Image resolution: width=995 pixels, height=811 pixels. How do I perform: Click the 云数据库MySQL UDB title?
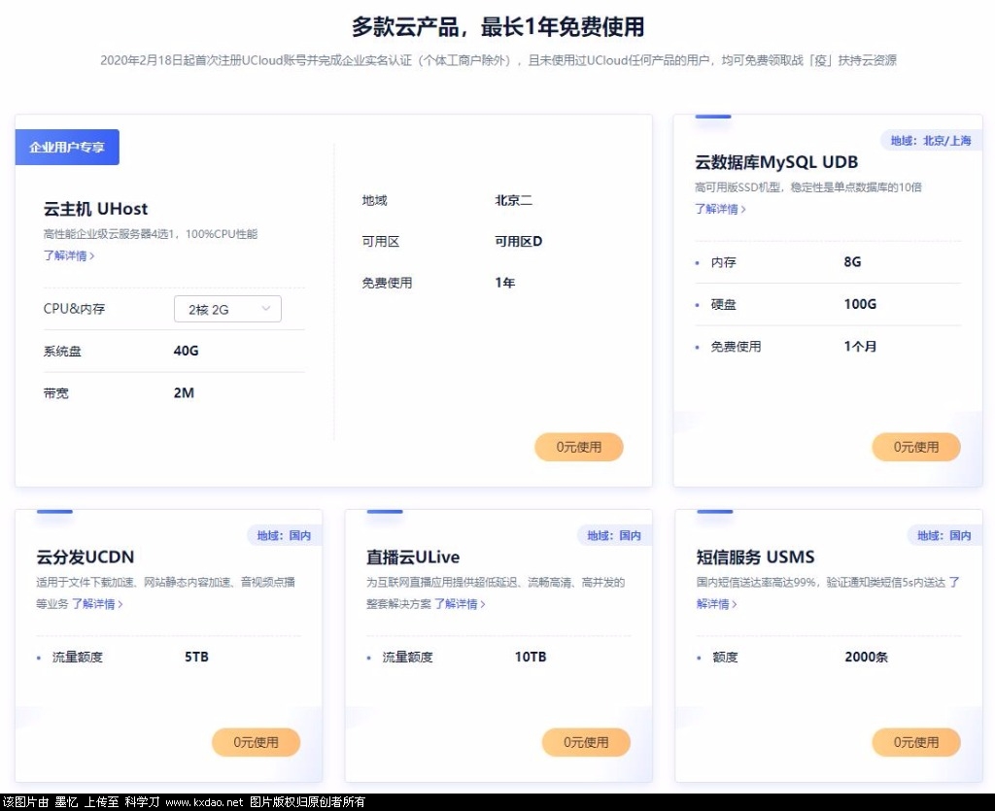pyautogui.click(x=776, y=162)
